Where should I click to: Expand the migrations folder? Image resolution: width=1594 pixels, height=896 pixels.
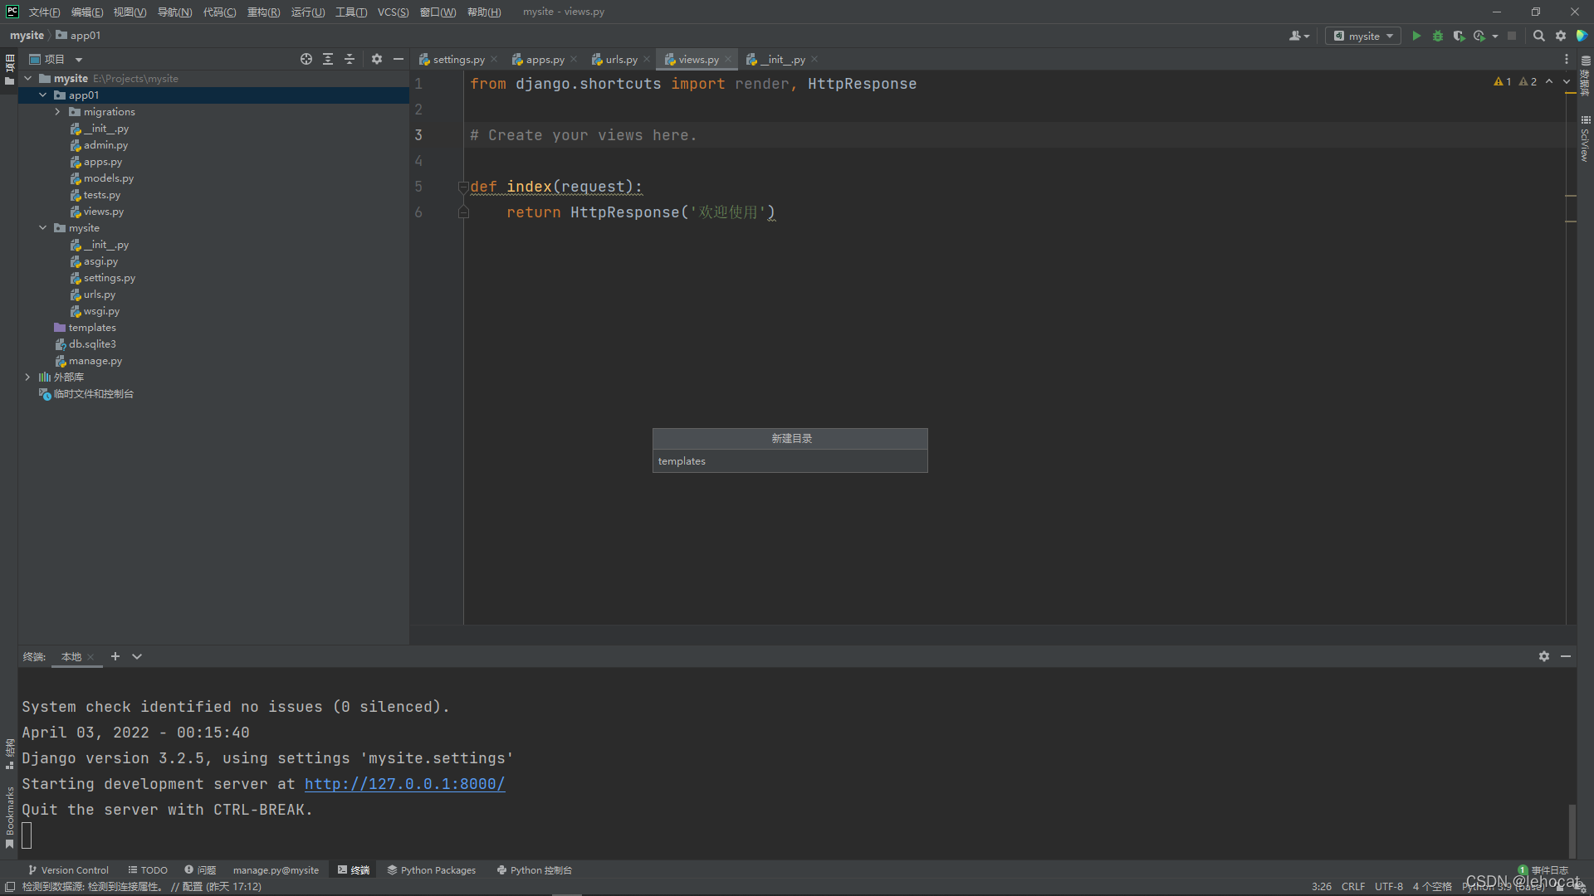57,112
